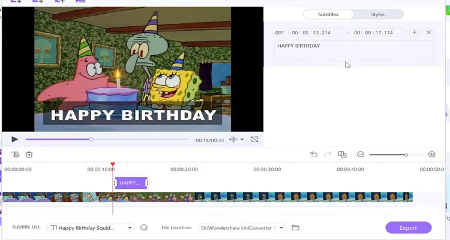Zoom in the timeline
This screenshot has height=240, width=450.
pyautogui.click(x=431, y=155)
